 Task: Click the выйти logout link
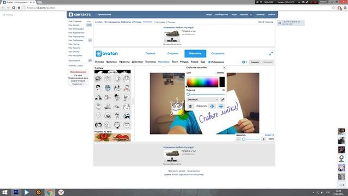tap(271, 15)
